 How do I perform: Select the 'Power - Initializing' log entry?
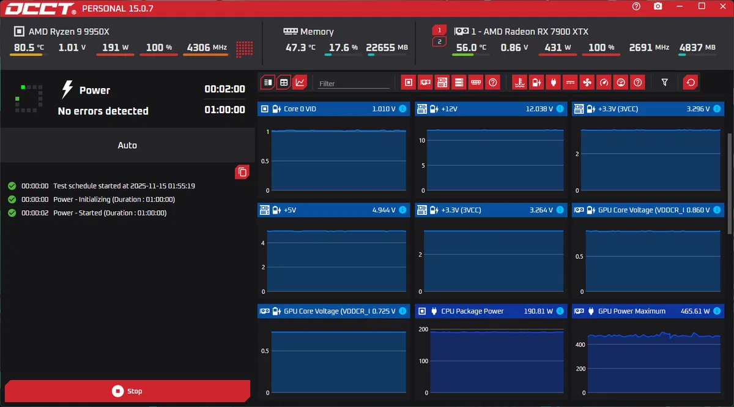[x=114, y=200]
